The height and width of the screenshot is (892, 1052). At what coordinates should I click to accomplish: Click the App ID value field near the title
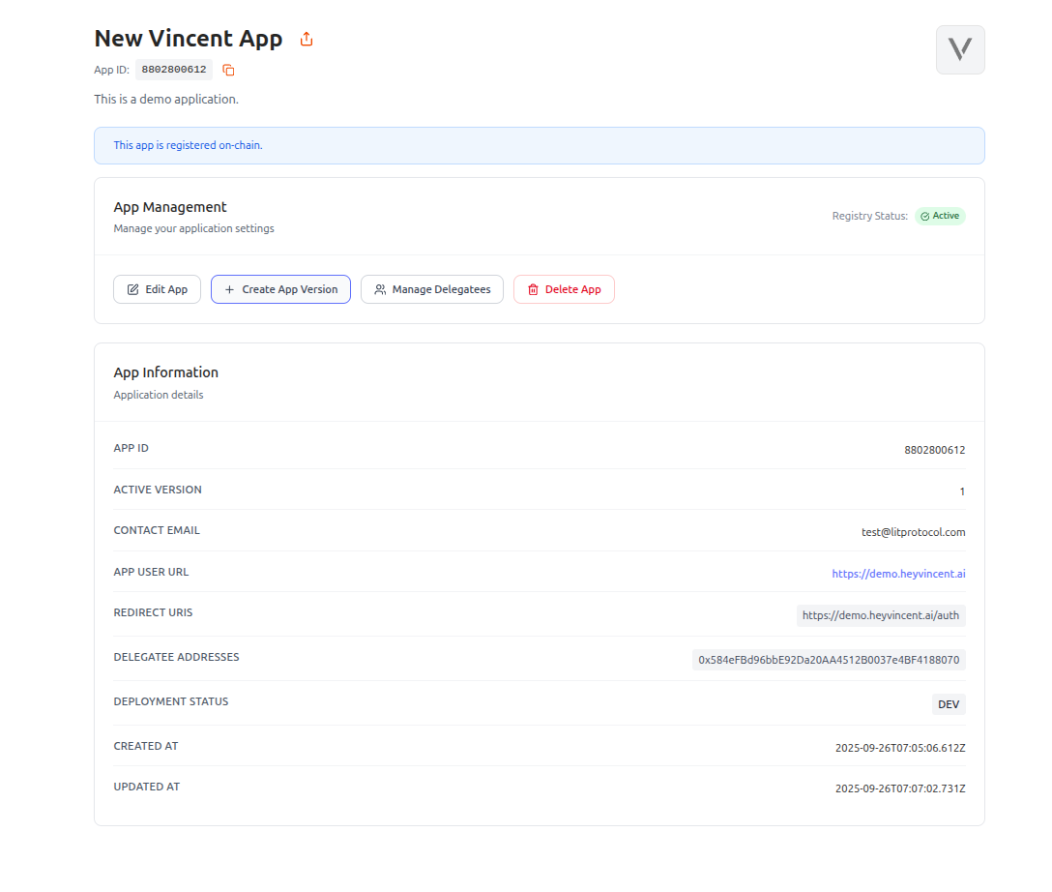(x=174, y=69)
